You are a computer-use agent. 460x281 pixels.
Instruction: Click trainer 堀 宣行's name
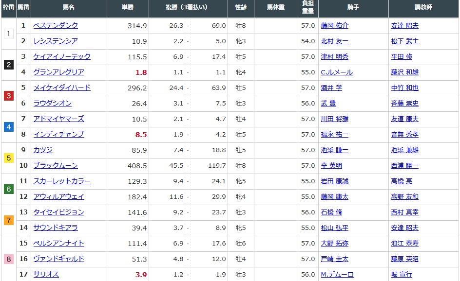(x=401, y=275)
